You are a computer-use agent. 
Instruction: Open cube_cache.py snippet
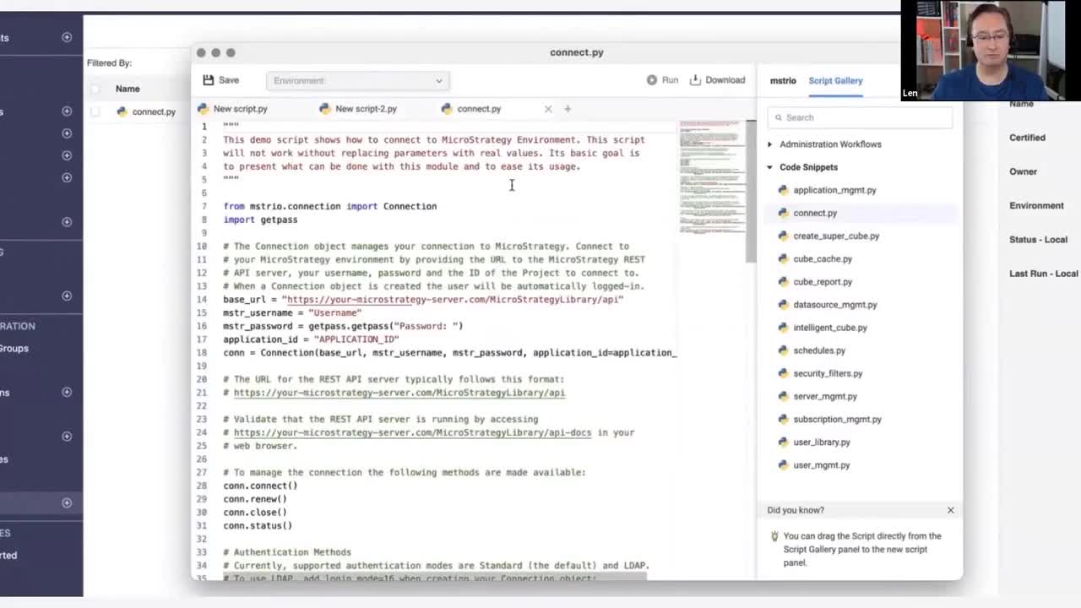[x=823, y=258]
